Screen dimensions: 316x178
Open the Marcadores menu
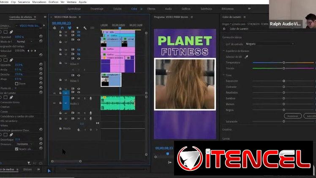(39, 2)
